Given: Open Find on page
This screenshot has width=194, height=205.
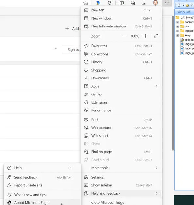Looking at the screenshot, I should point(121,152).
